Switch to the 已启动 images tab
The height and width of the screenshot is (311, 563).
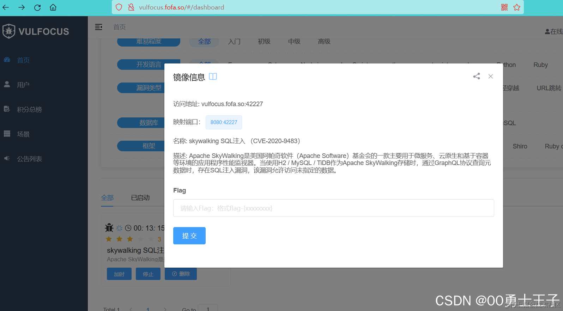140,198
